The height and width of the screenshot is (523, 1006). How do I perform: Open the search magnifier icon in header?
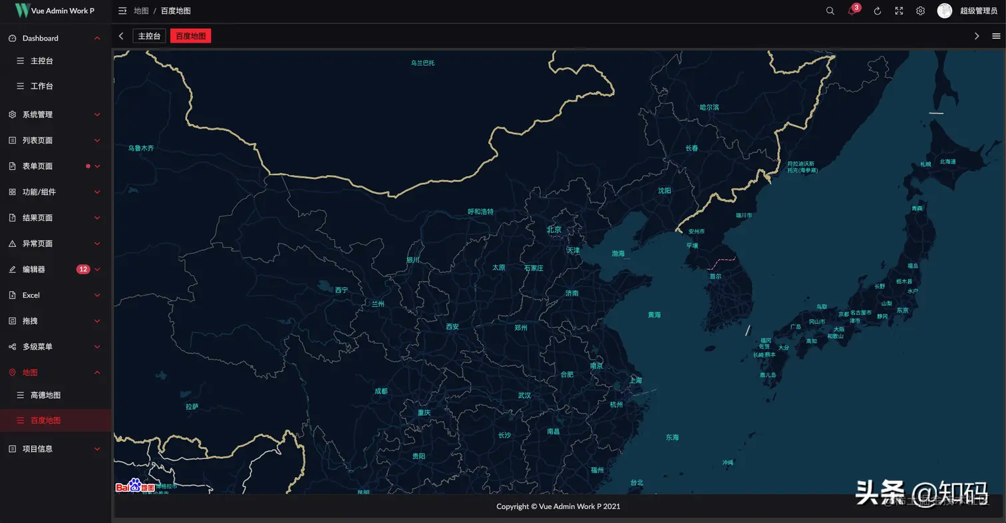(830, 11)
